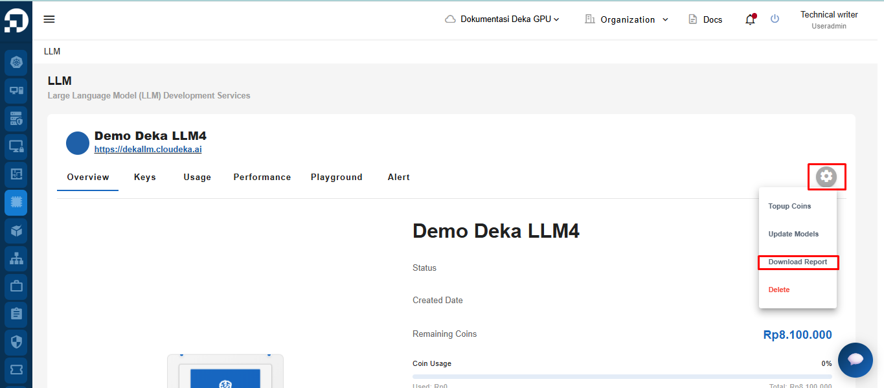
Task: Switch to the Keys tab
Action: click(145, 177)
